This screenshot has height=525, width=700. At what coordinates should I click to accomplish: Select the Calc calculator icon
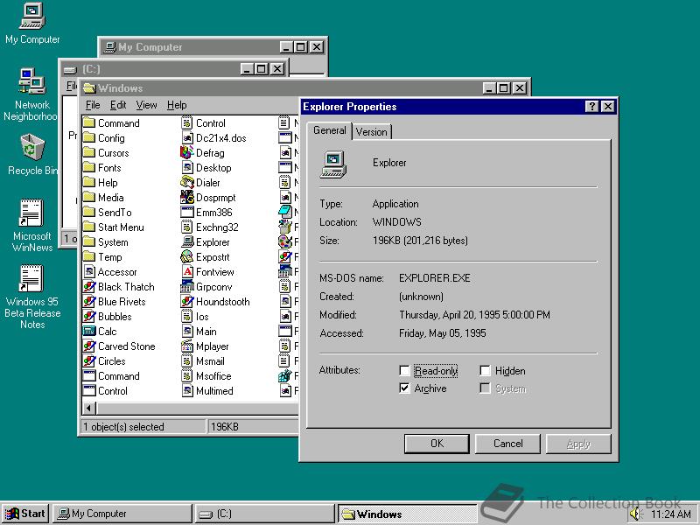pyautogui.click(x=89, y=332)
